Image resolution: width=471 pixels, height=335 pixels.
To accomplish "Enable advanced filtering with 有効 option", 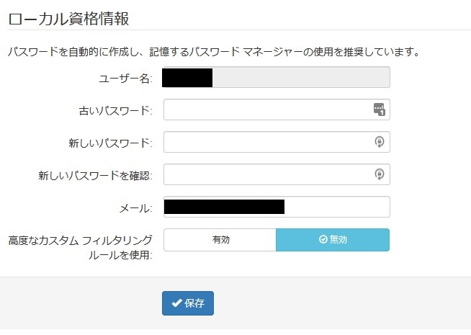I will 220,240.
